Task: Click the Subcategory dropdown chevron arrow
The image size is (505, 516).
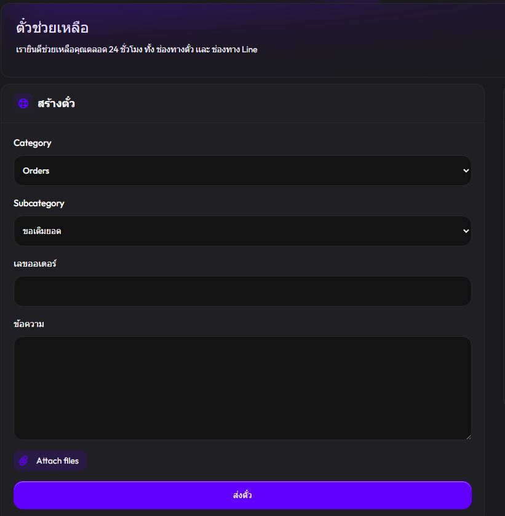Action: (466, 231)
